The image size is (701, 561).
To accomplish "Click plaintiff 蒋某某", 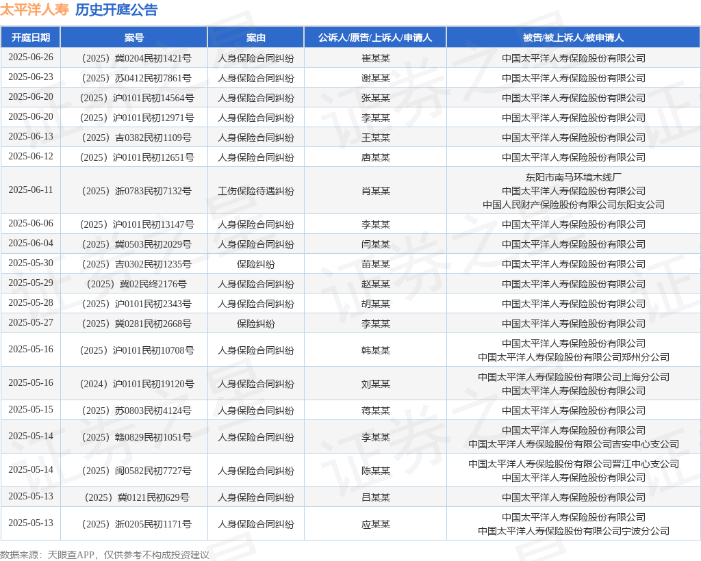I will (x=376, y=410).
